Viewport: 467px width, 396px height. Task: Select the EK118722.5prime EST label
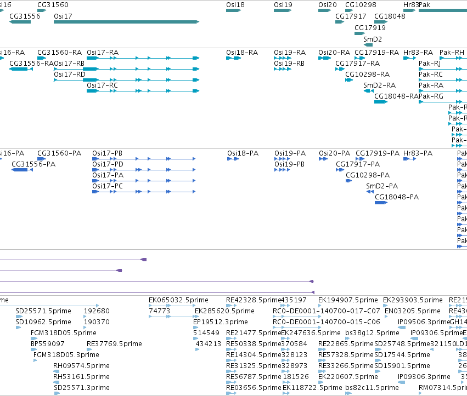(x=312, y=388)
